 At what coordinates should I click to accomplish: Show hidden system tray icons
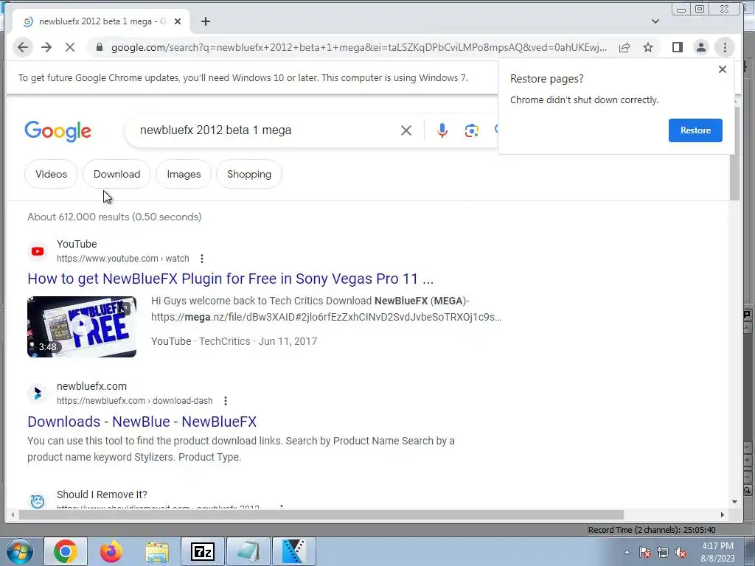(x=627, y=552)
